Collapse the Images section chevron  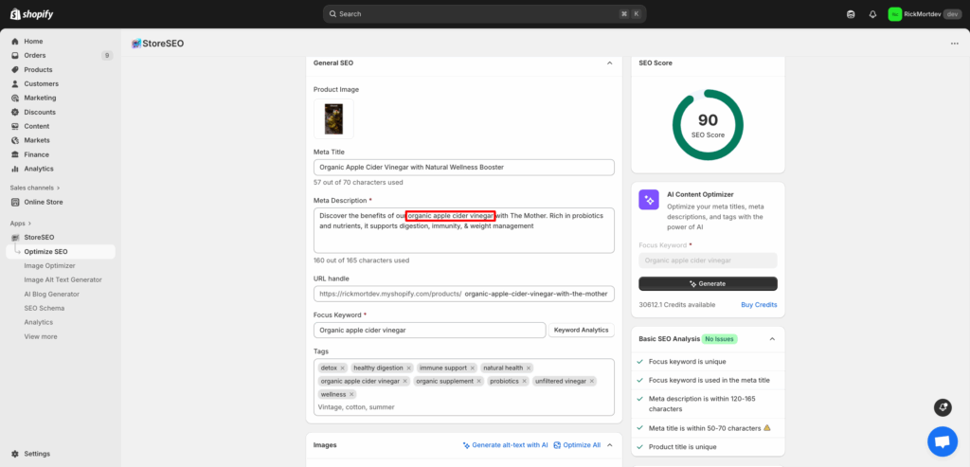[x=609, y=444]
